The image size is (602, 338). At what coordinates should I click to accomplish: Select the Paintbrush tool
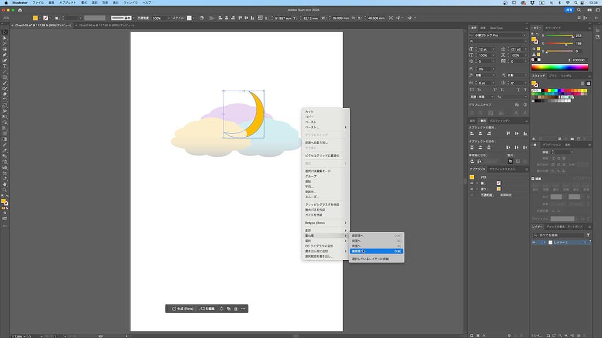tap(5, 83)
